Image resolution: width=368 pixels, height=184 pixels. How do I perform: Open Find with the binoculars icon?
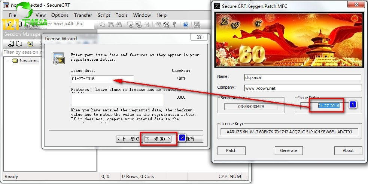tap(119, 24)
